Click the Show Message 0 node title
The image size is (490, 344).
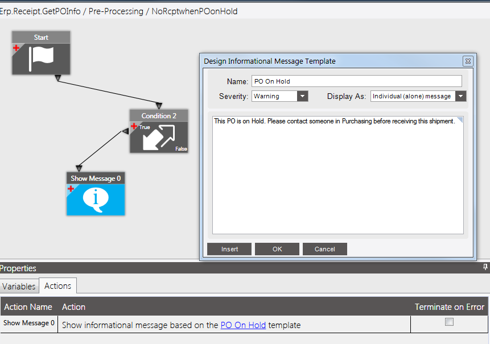pyautogui.click(x=96, y=178)
